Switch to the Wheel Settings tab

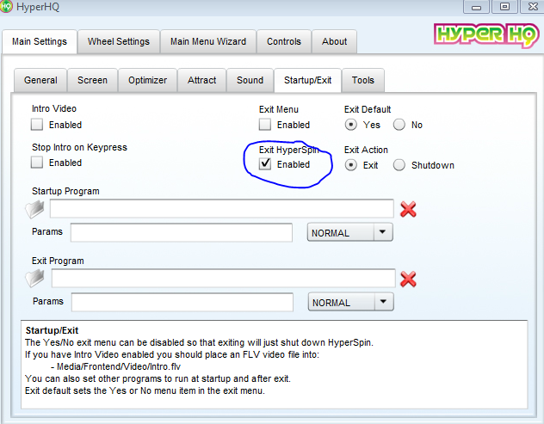pos(119,41)
